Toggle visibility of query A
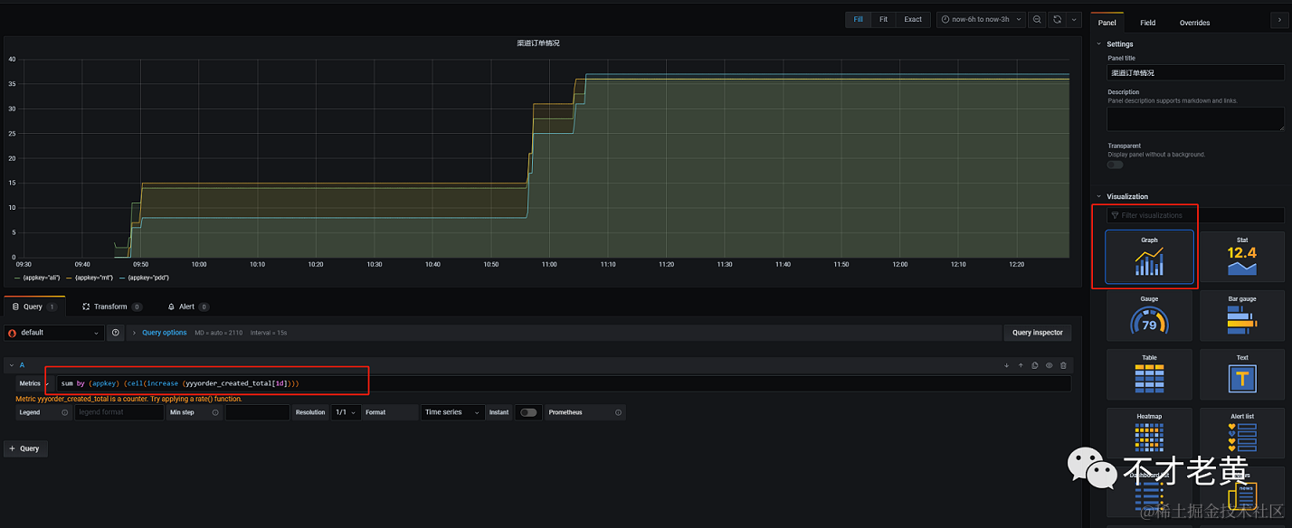 point(1049,365)
